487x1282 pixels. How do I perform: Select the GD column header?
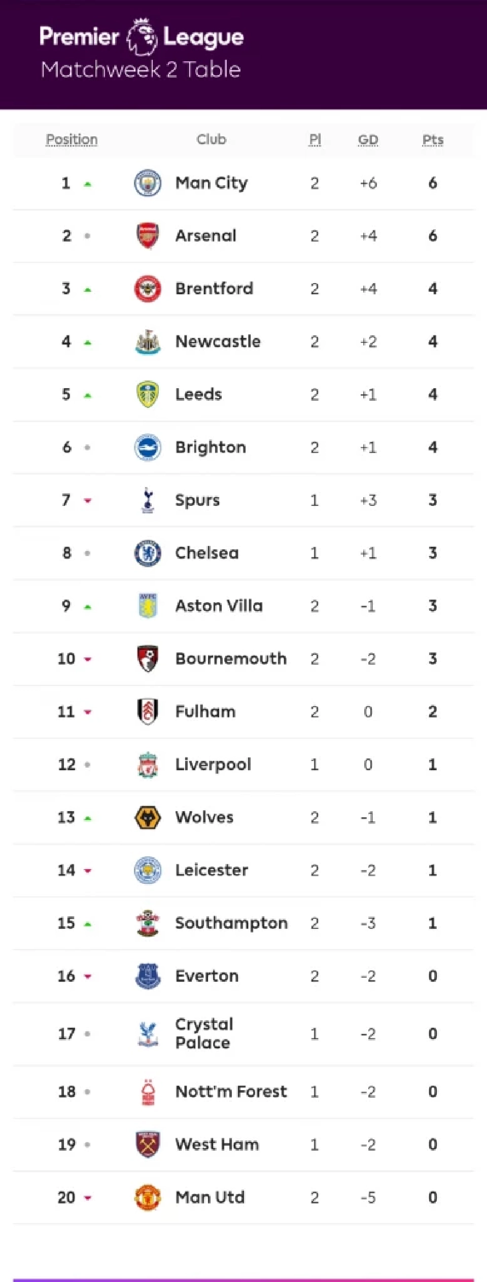point(368,140)
